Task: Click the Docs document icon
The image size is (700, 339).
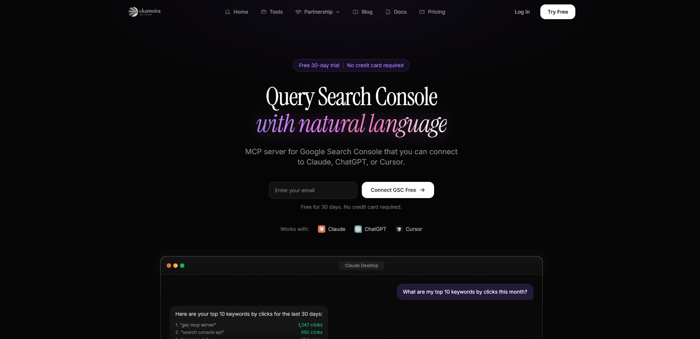Action: pyautogui.click(x=388, y=12)
